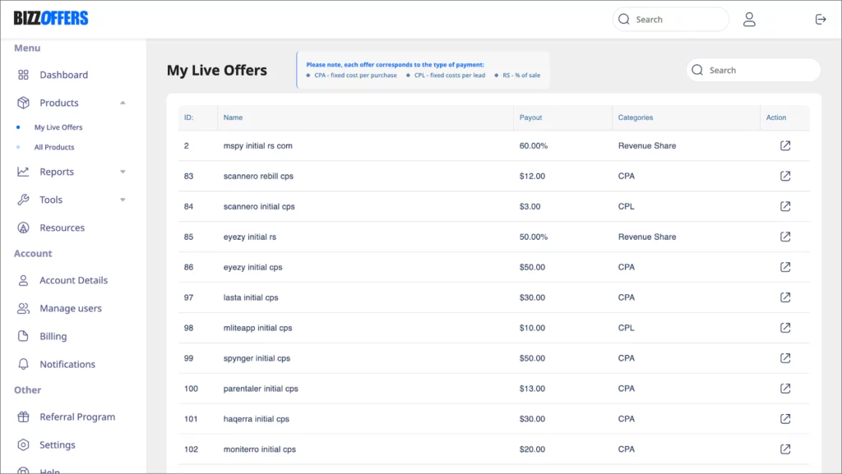Click the ID column header
The image size is (842, 474).
pos(188,117)
